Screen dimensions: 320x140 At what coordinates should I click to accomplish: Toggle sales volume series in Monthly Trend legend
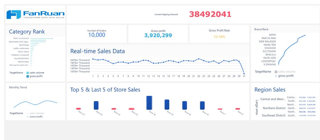36,113
